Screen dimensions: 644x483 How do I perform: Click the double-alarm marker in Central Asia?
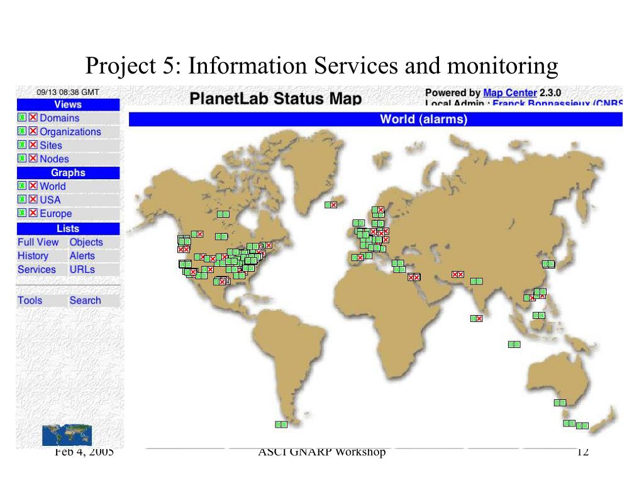[x=458, y=274]
